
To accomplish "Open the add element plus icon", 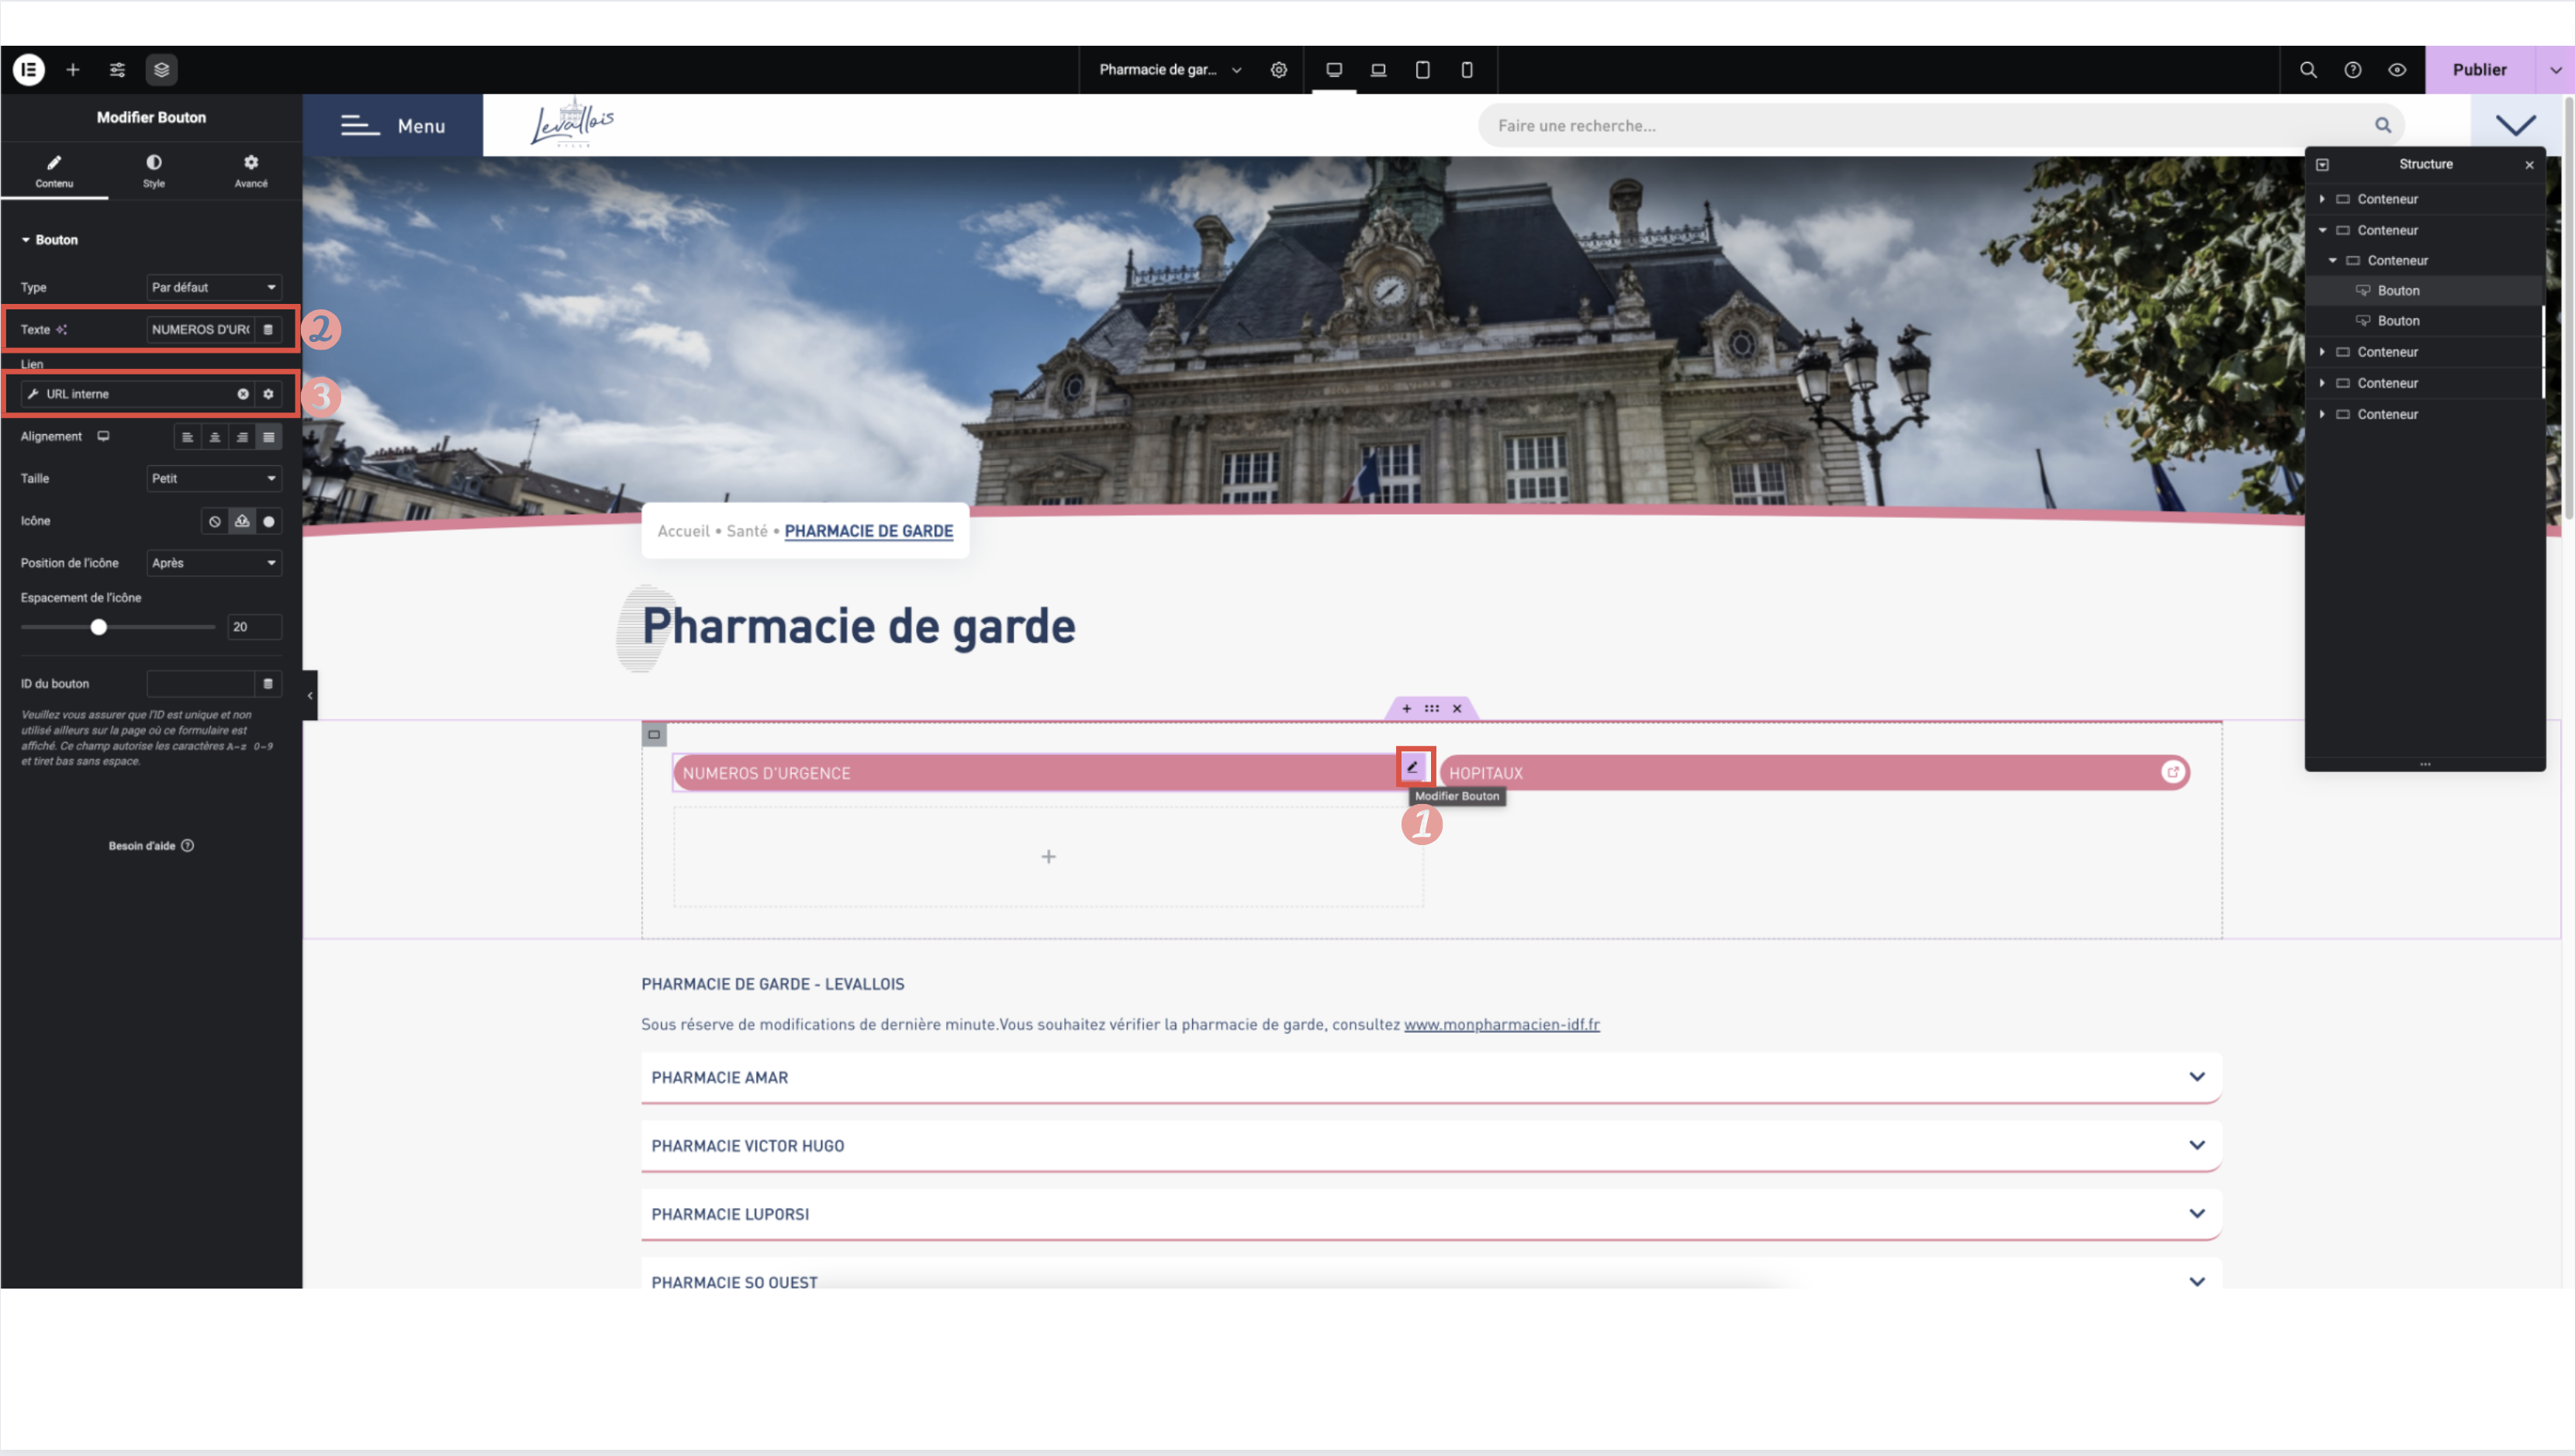I will tap(73, 69).
